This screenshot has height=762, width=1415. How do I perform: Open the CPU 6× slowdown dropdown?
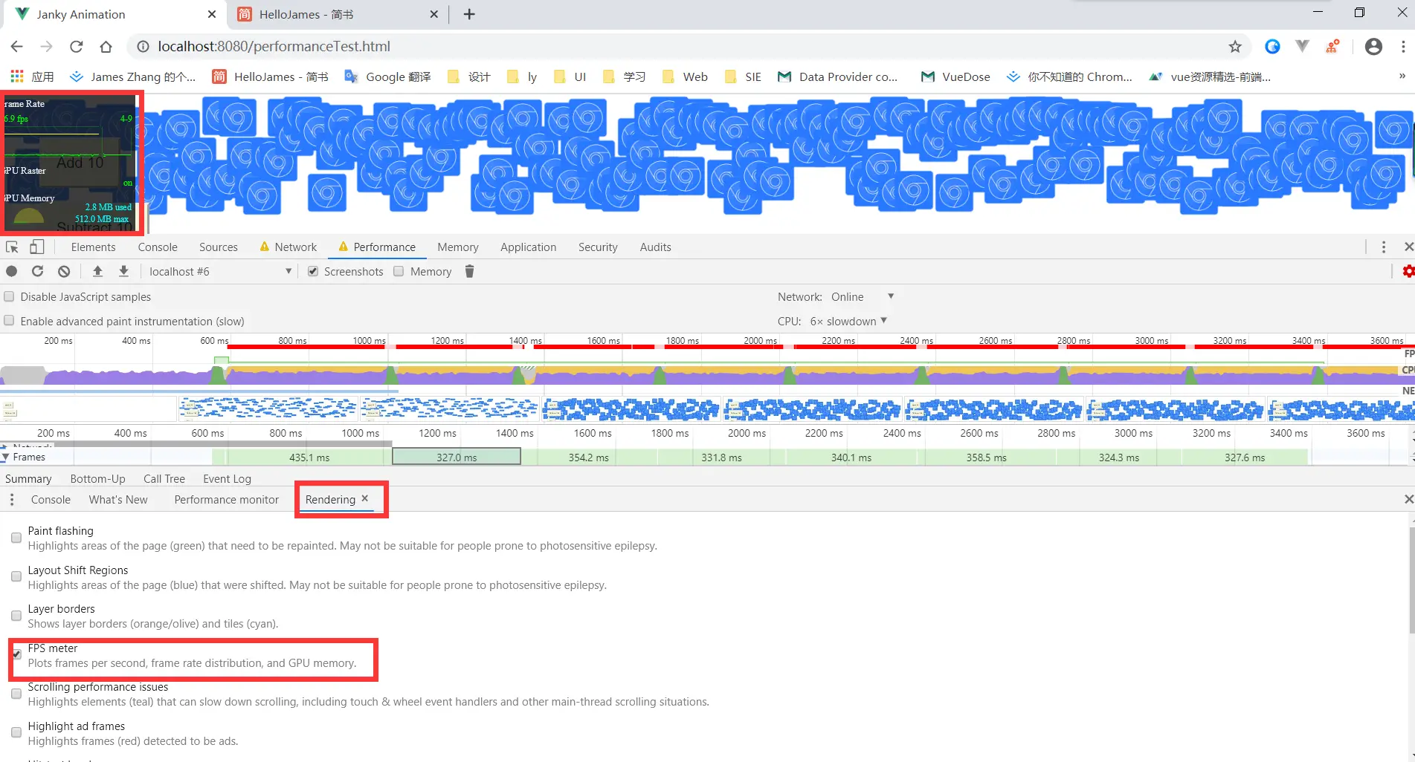click(848, 322)
